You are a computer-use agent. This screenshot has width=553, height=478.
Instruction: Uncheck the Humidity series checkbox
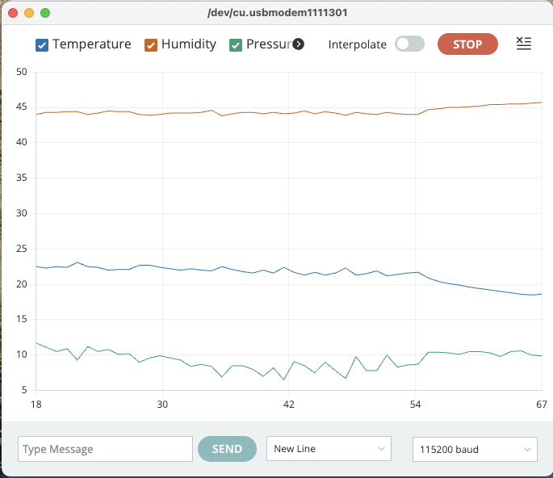click(x=151, y=45)
